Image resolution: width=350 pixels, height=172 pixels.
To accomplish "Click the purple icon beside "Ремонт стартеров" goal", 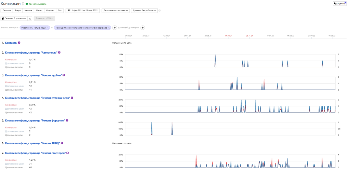I will click(x=67, y=153).
